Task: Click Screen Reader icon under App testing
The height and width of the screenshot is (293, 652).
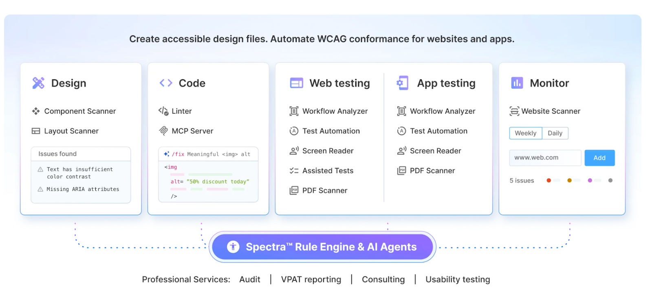Action: (402, 151)
